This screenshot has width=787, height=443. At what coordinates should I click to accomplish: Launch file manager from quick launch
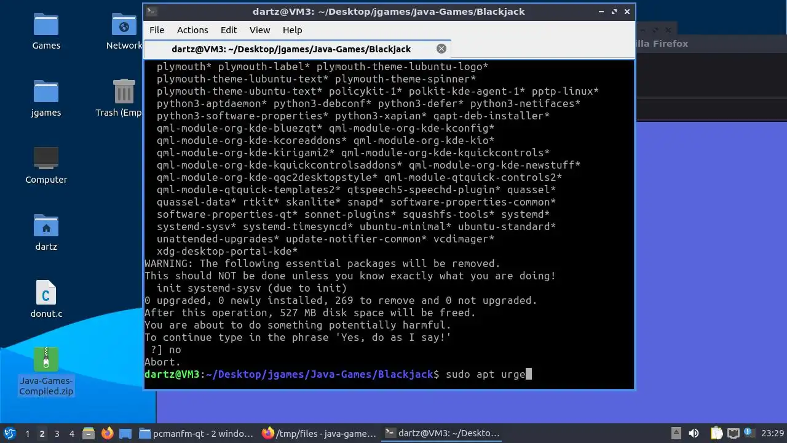point(89,433)
